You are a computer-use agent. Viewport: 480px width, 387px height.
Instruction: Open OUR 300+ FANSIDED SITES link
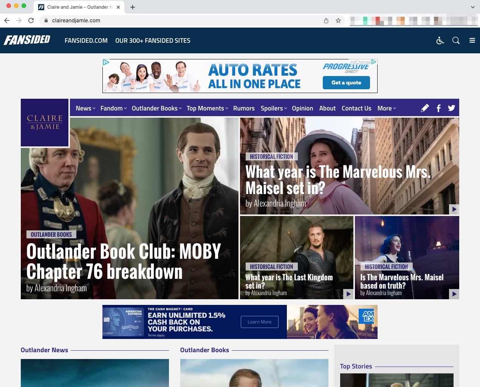153,40
